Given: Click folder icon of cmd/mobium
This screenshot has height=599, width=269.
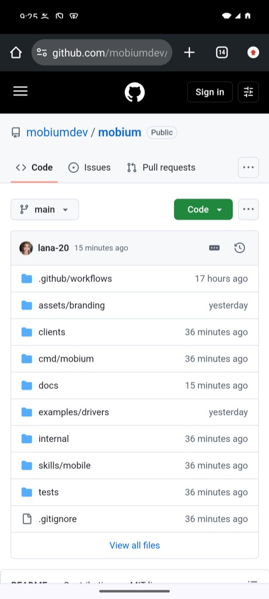Looking at the screenshot, I should [27, 359].
